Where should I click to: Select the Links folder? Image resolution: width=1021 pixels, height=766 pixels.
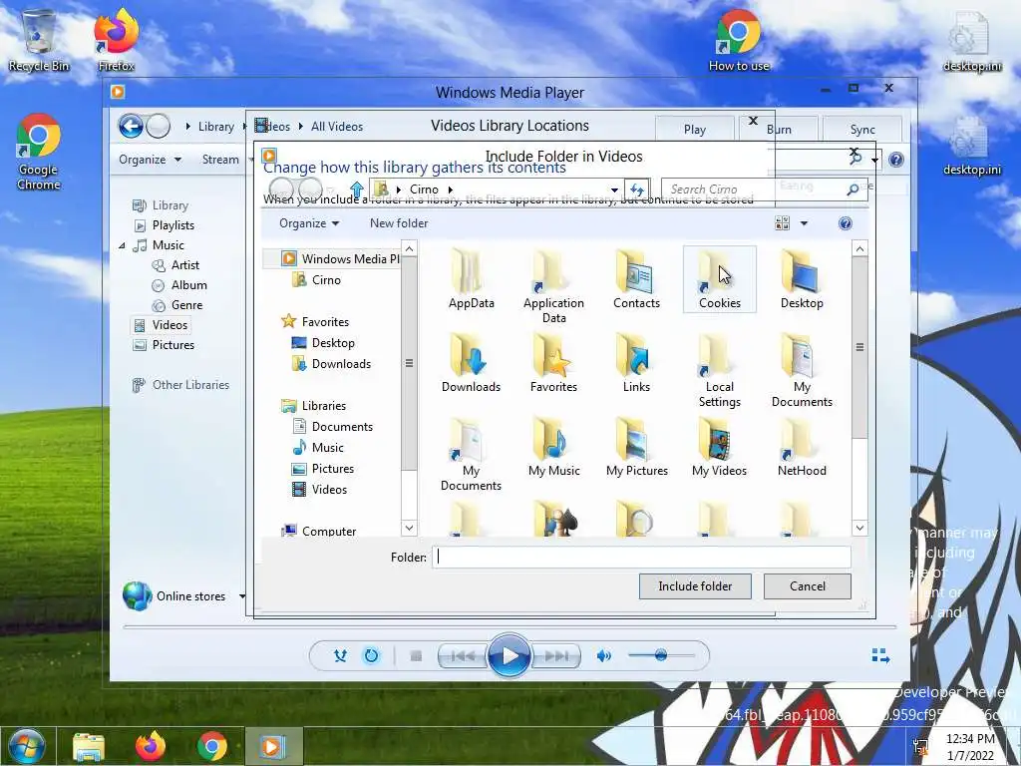point(636,363)
